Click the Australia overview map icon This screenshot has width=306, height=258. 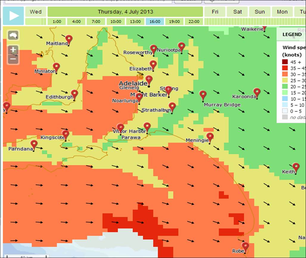point(13,35)
